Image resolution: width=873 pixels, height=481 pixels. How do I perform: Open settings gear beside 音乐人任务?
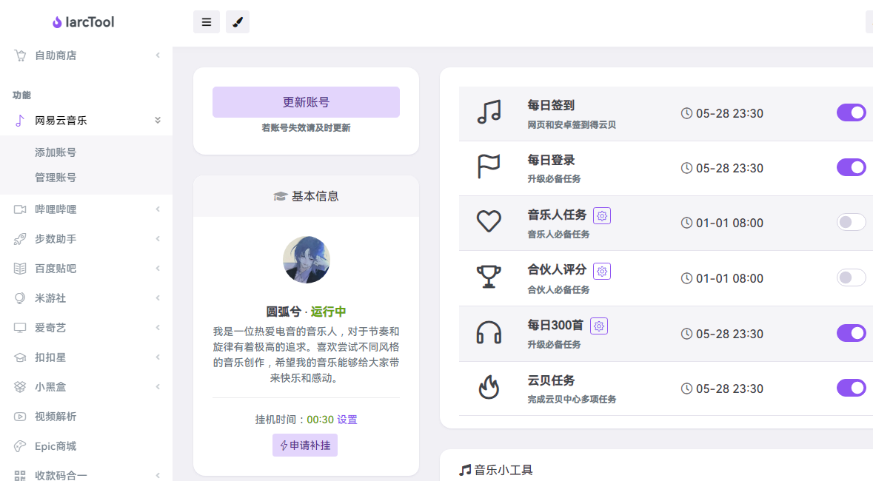tap(602, 215)
